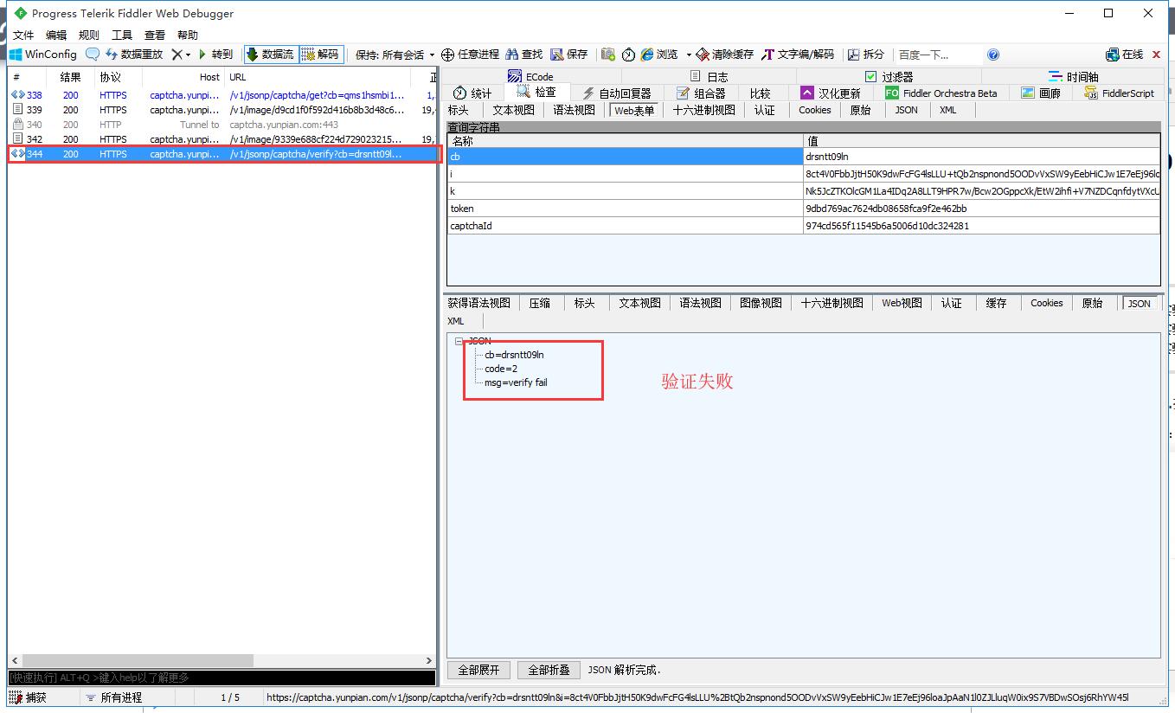Image resolution: width=1175 pixels, height=713 pixels.
Task: Launch browser with 浏览 button
Action: pos(659,55)
